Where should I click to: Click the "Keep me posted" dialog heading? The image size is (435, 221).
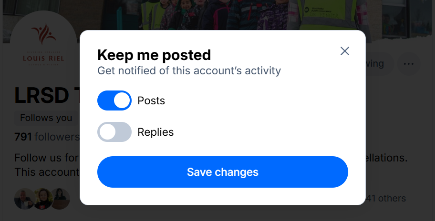tap(154, 55)
